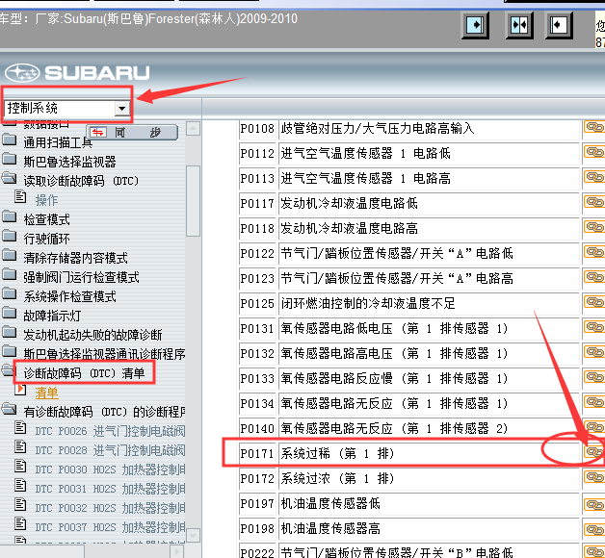Expand the 故障指示灯 folder
This screenshot has width=605, height=558.
[x=52, y=316]
